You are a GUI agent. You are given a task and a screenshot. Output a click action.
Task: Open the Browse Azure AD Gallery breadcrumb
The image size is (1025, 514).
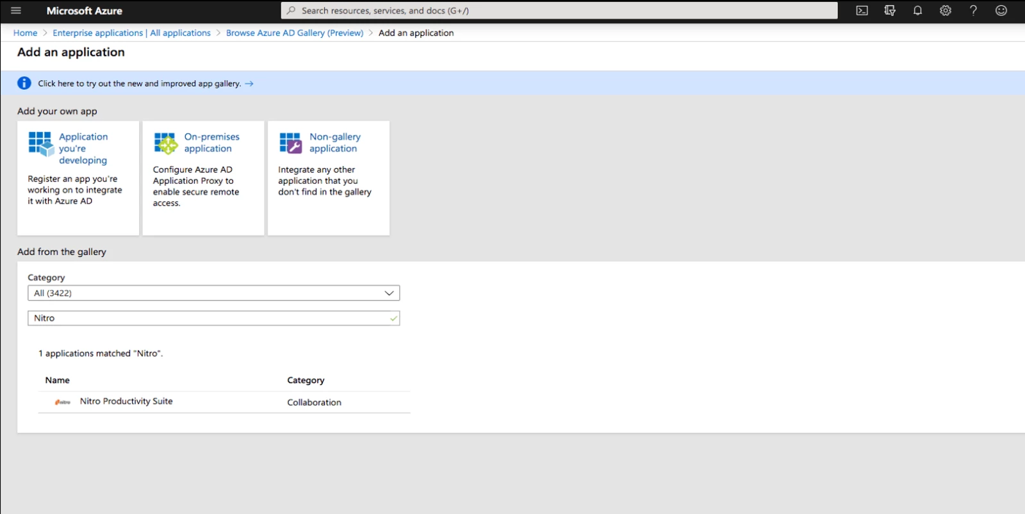point(294,33)
